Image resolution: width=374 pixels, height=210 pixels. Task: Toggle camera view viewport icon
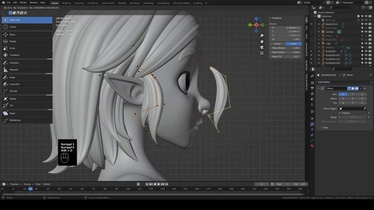262,47
